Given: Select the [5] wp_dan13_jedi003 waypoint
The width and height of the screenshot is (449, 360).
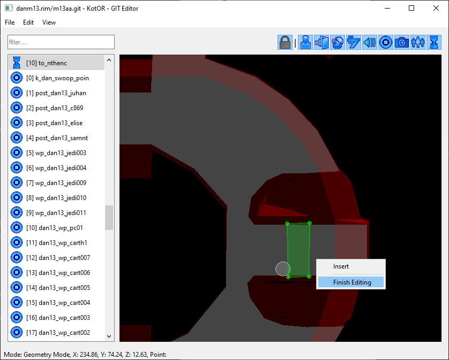Looking at the screenshot, I should click(x=56, y=152).
